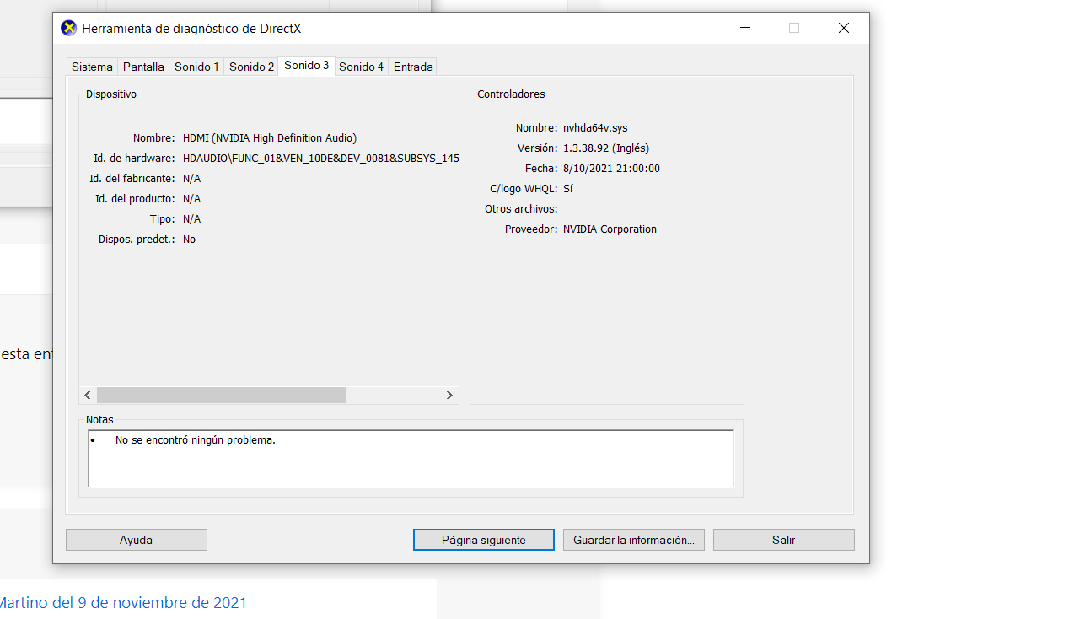Click the C/logo WHQL value Sí
This screenshot has width=1069, height=619.
click(x=568, y=188)
